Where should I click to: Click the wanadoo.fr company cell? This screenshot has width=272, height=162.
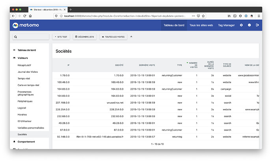pos(100,137)
